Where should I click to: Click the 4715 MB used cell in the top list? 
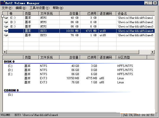(x=91, y=31)
